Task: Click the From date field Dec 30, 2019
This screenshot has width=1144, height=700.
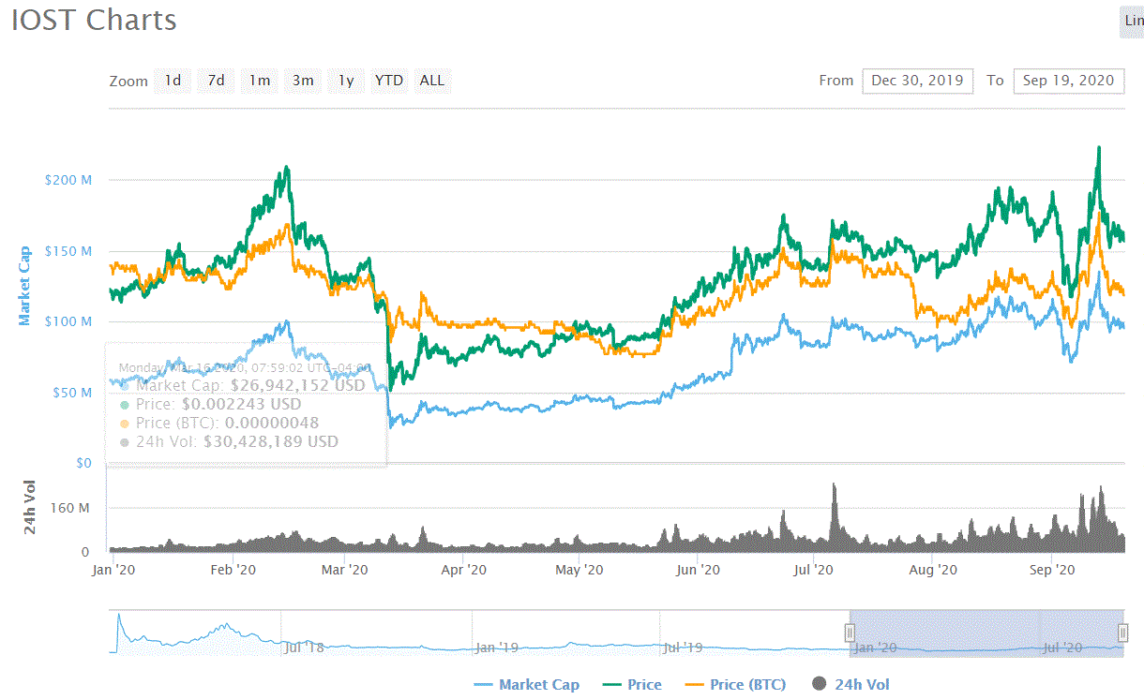Action: [917, 81]
